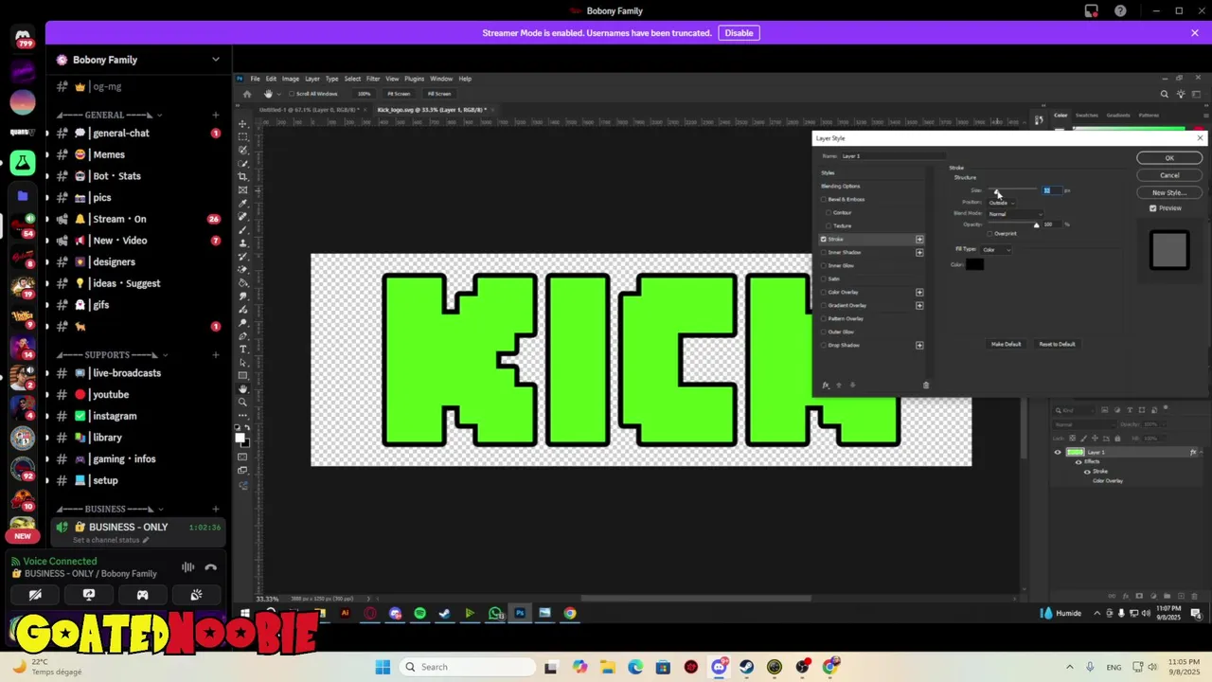Open Discord Help question mark icon
Screen dimensions: 1212x682
tap(1120, 11)
